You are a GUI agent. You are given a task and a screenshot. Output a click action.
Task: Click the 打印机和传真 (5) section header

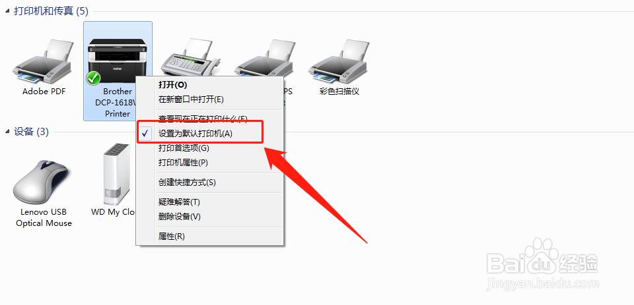tap(51, 11)
